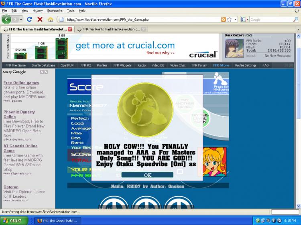Click the Opteron ad link

(x=11, y=187)
